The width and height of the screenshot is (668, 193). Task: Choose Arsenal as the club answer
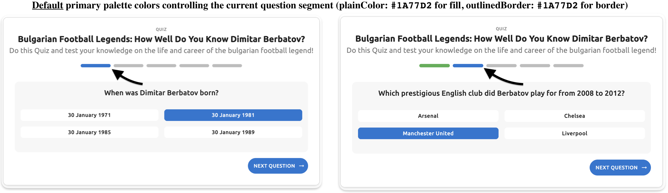click(428, 116)
